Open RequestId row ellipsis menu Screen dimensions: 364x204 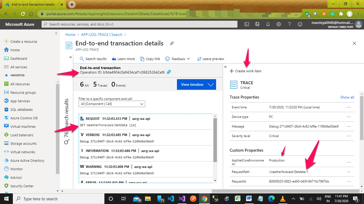[x=349, y=181]
